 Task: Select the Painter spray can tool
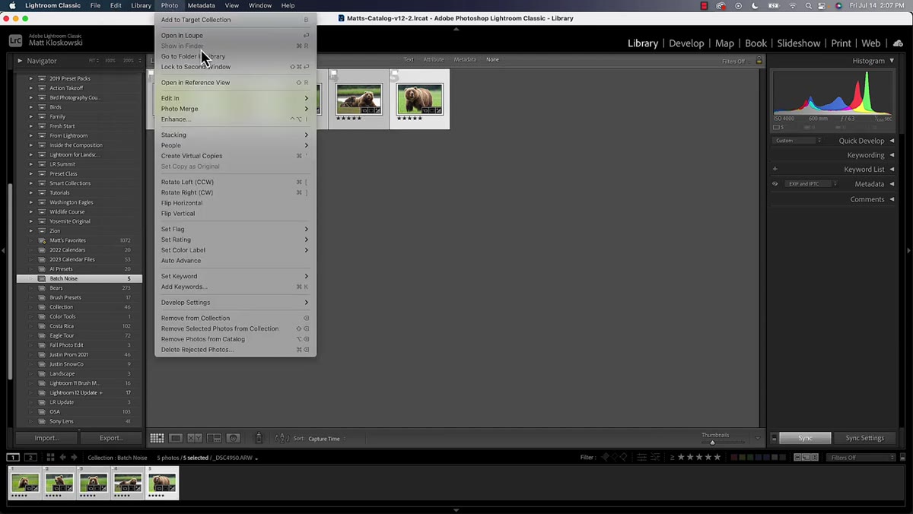(x=259, y=438)
